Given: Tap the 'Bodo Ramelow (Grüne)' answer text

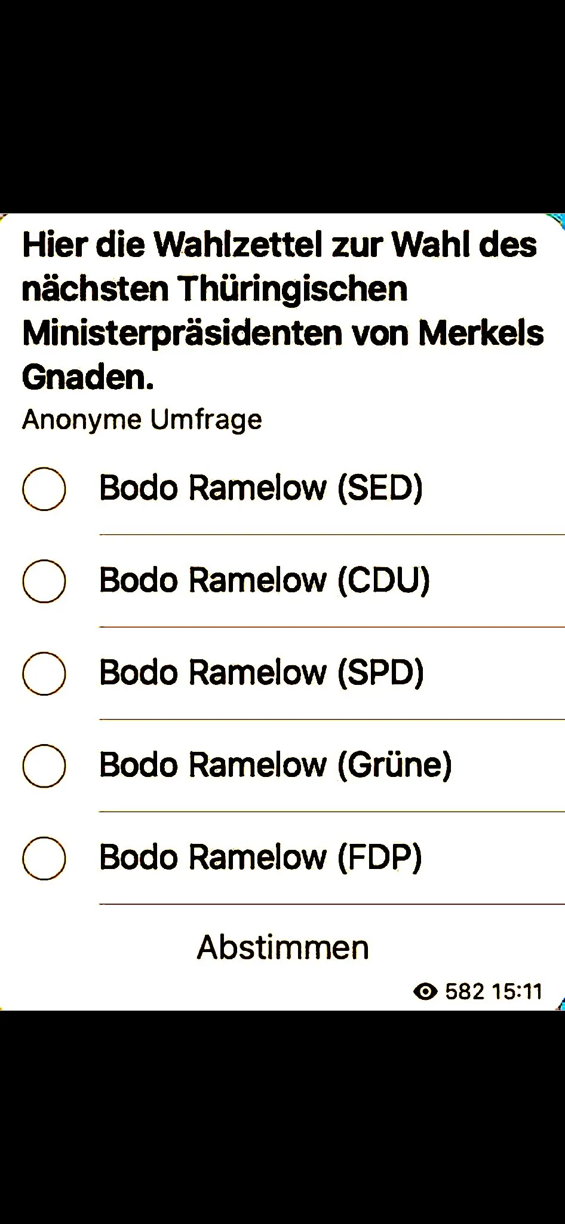Looking at the screenshot, I should point(275,765).
